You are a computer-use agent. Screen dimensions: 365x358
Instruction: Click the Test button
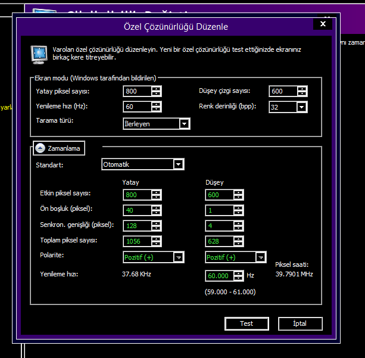247,323
